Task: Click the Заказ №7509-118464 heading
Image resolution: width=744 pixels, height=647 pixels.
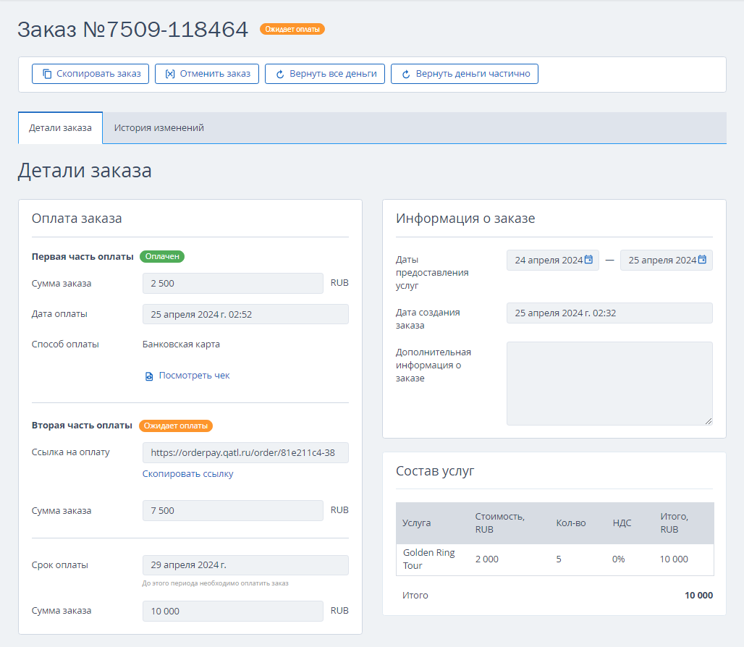Action: pos(133,30)
